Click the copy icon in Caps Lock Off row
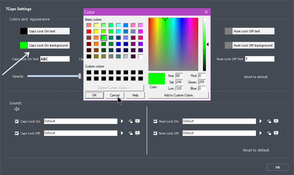 tap(130, 133)
